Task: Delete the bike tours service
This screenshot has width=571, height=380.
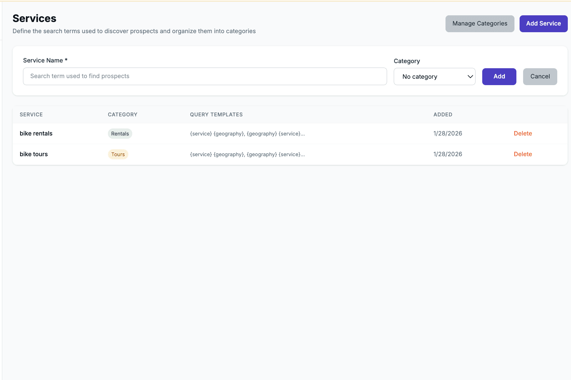Action: [523, 154]
